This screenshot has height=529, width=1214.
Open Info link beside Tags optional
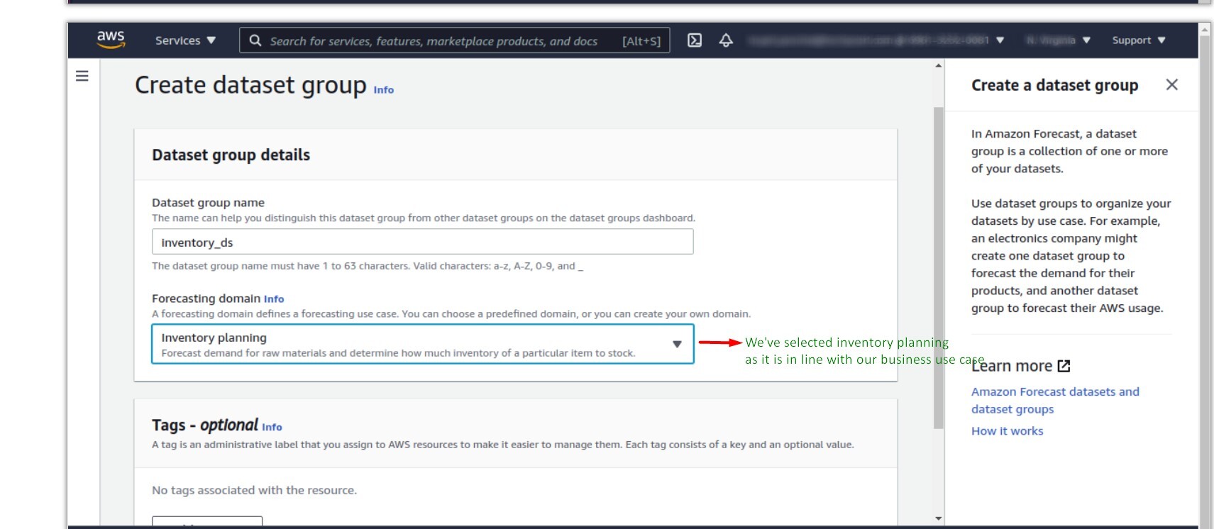click(272, 427)
